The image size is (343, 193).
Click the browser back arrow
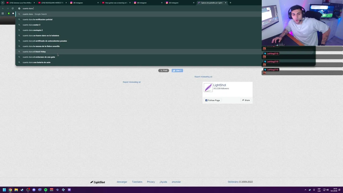[x=3, y=8]
